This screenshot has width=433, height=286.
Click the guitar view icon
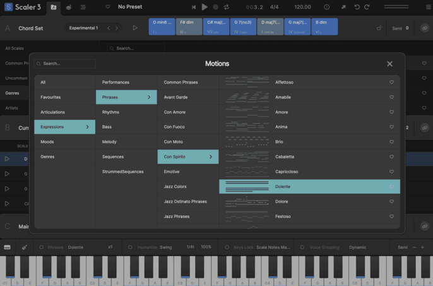(x=23, y=247)
